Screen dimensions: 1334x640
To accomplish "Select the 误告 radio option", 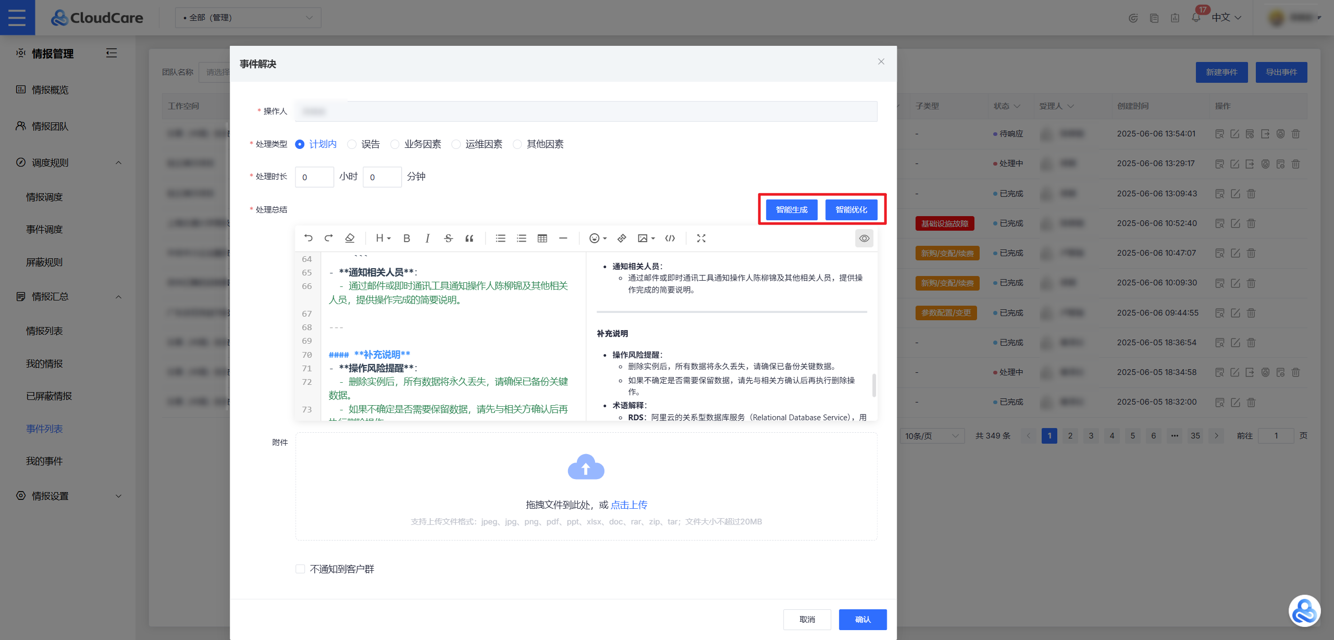I will tap(364, 144).
